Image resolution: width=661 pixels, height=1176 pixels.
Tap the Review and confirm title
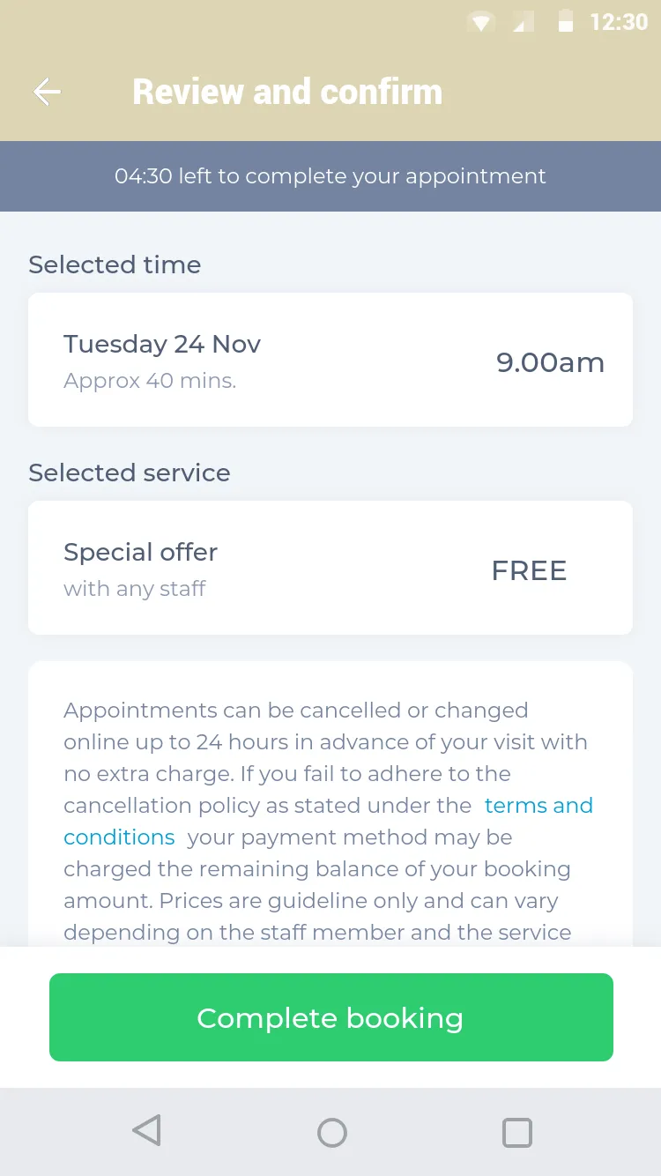(287, 92)
